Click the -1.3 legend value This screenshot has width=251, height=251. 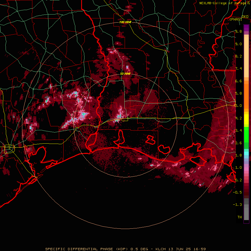coord(237,205)
